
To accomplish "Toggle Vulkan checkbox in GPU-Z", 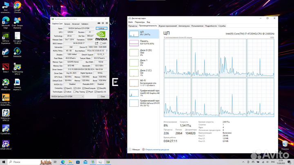I will click(65, 92).
